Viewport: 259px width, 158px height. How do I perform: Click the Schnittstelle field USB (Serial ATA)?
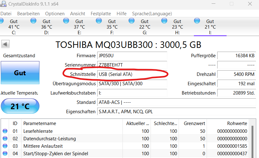[132, 74]
